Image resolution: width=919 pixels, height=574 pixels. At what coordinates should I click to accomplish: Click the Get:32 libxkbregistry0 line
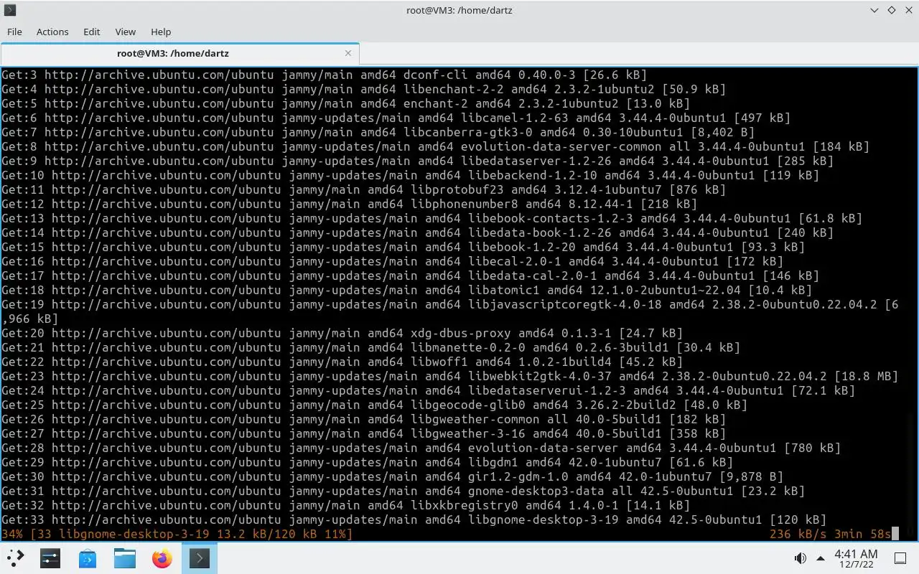[345, 505]
